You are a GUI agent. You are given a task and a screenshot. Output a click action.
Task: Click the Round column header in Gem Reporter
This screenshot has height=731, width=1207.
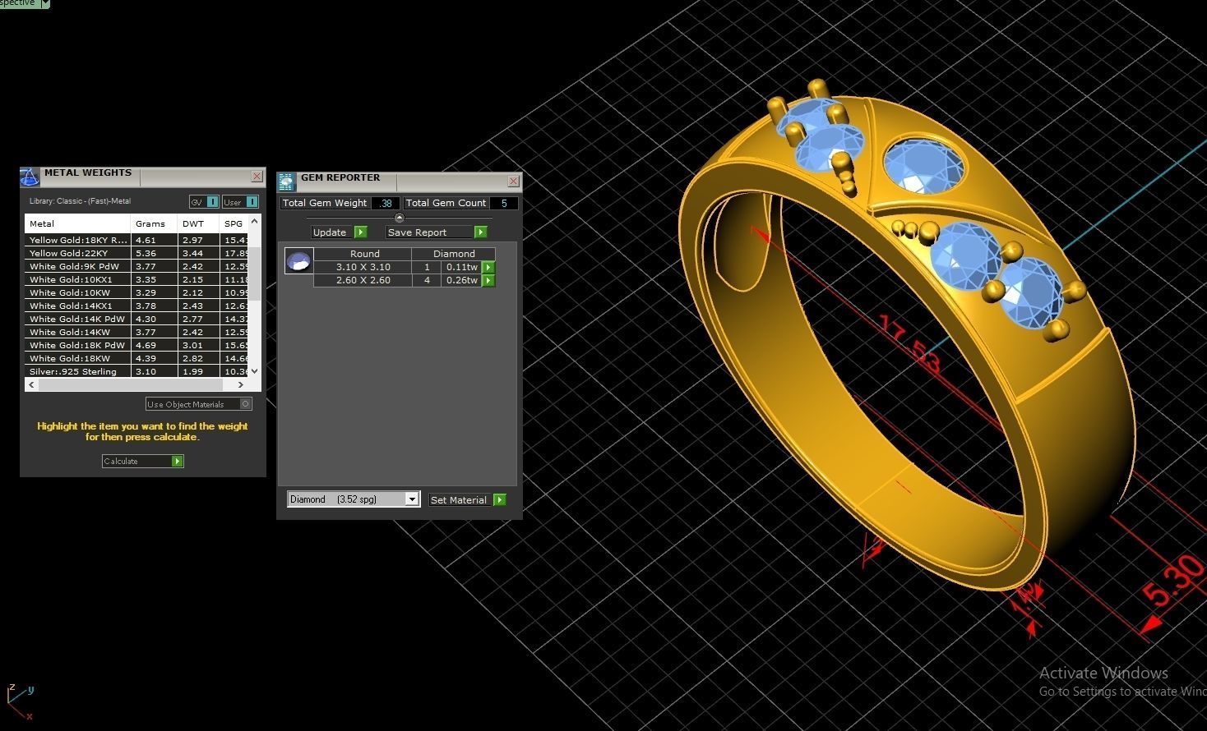[x=364, y=254]
